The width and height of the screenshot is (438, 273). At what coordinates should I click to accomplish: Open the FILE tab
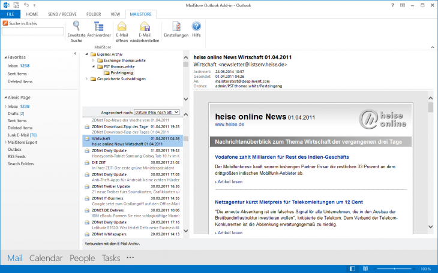tap(10, 13)
